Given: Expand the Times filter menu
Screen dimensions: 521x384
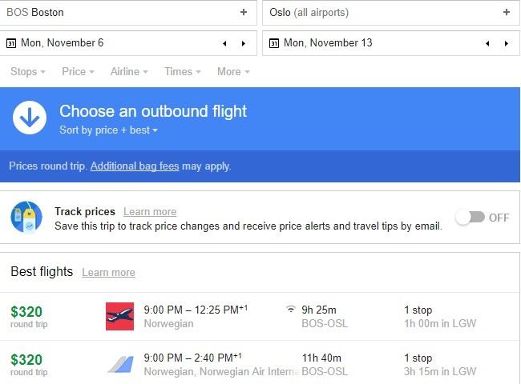Looking at the screenshot, I should (x=182, y=72).
